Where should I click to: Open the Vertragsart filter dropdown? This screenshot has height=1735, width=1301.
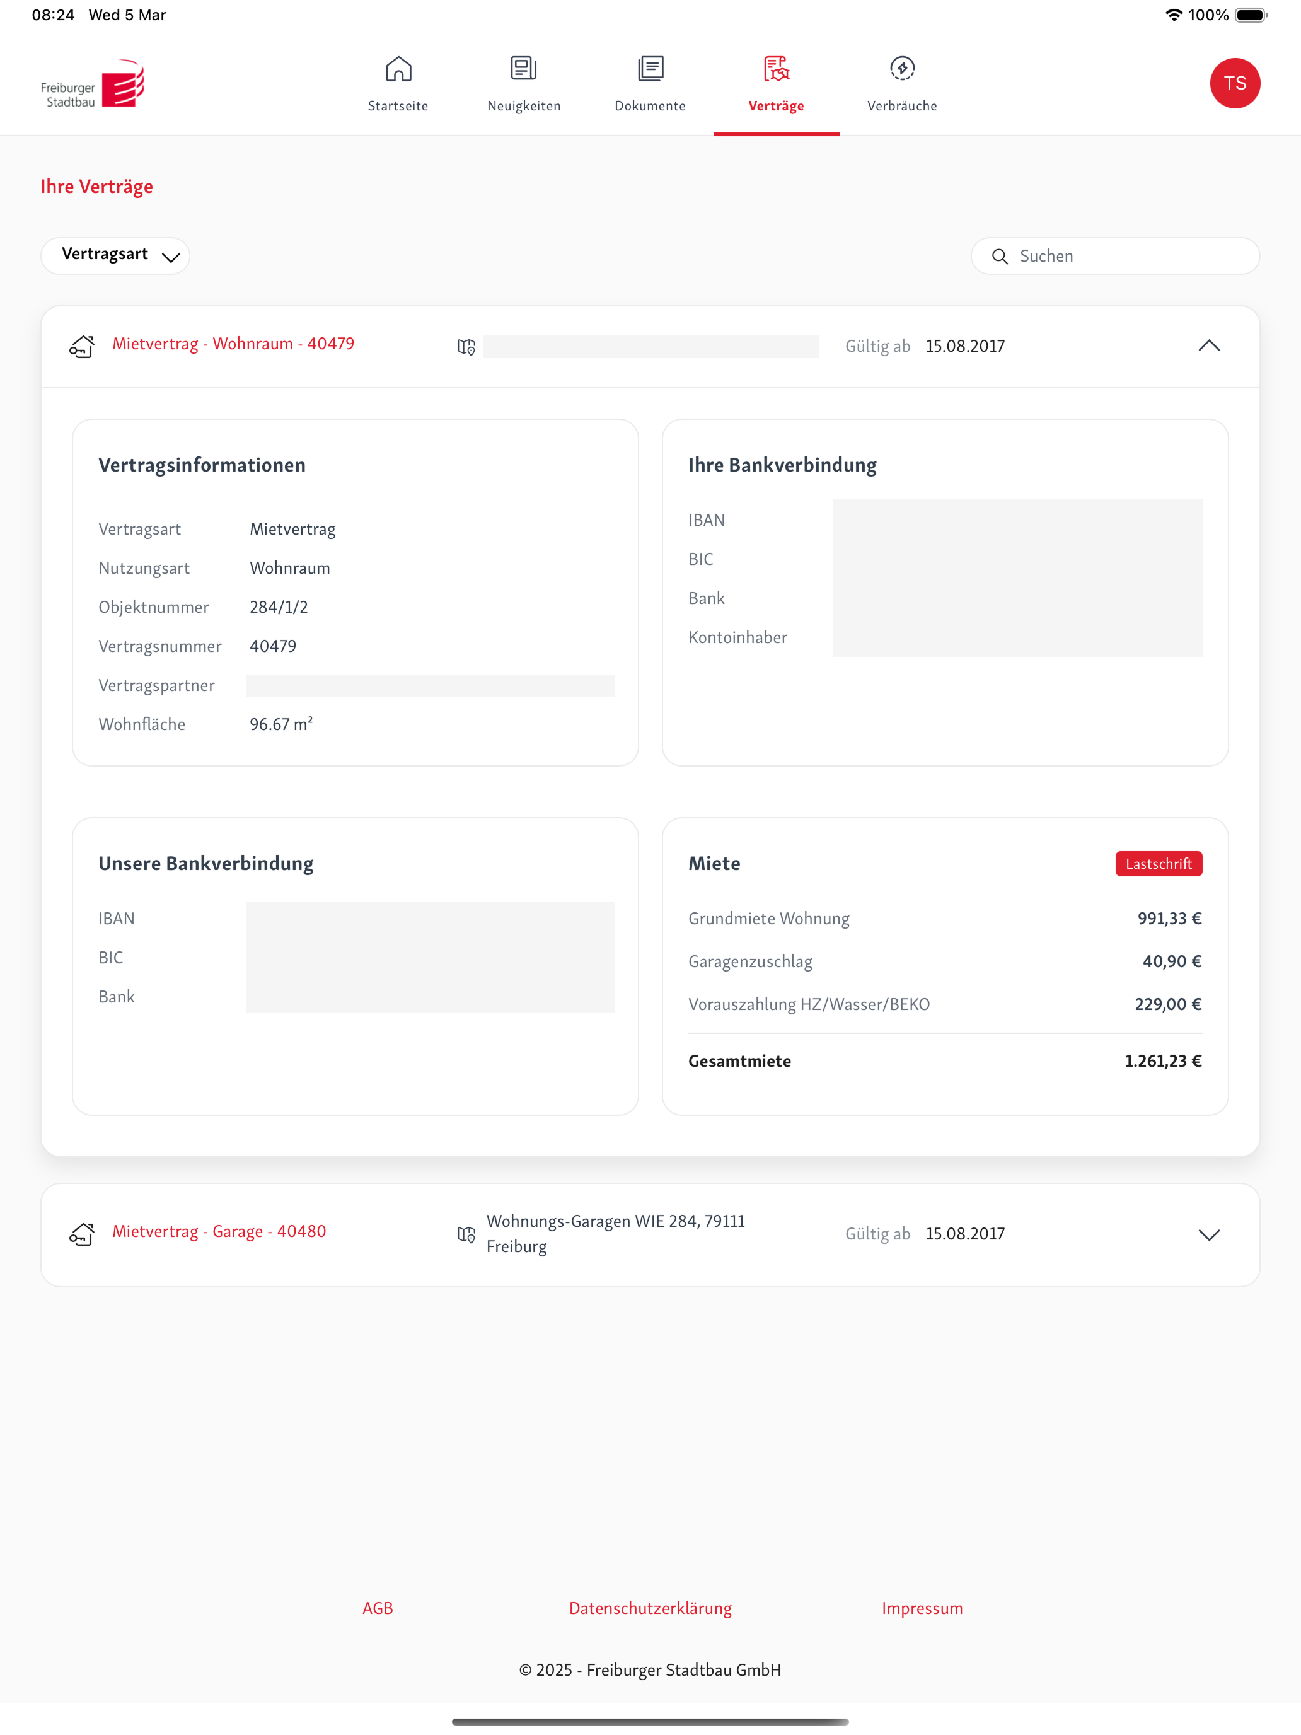115,256
